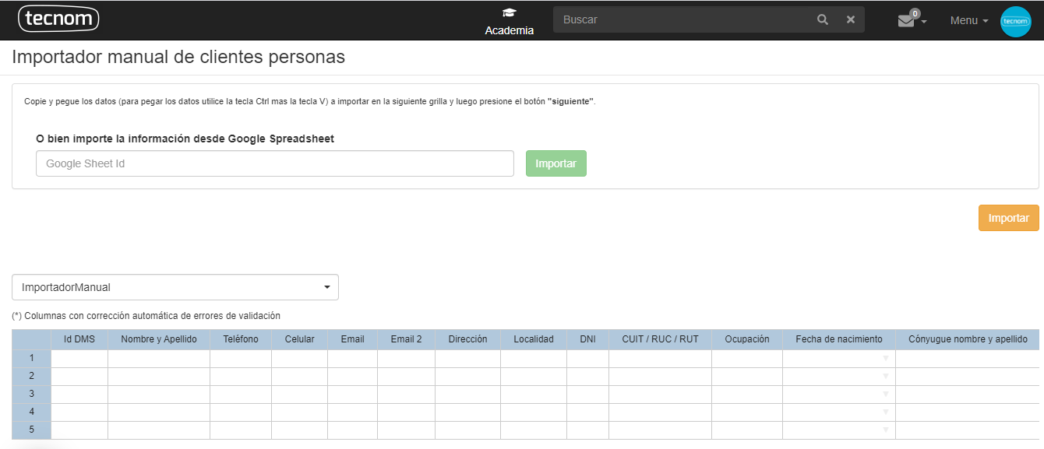Select the DNI column header
Screen dimensions: 1044x449
coord(588,339)
